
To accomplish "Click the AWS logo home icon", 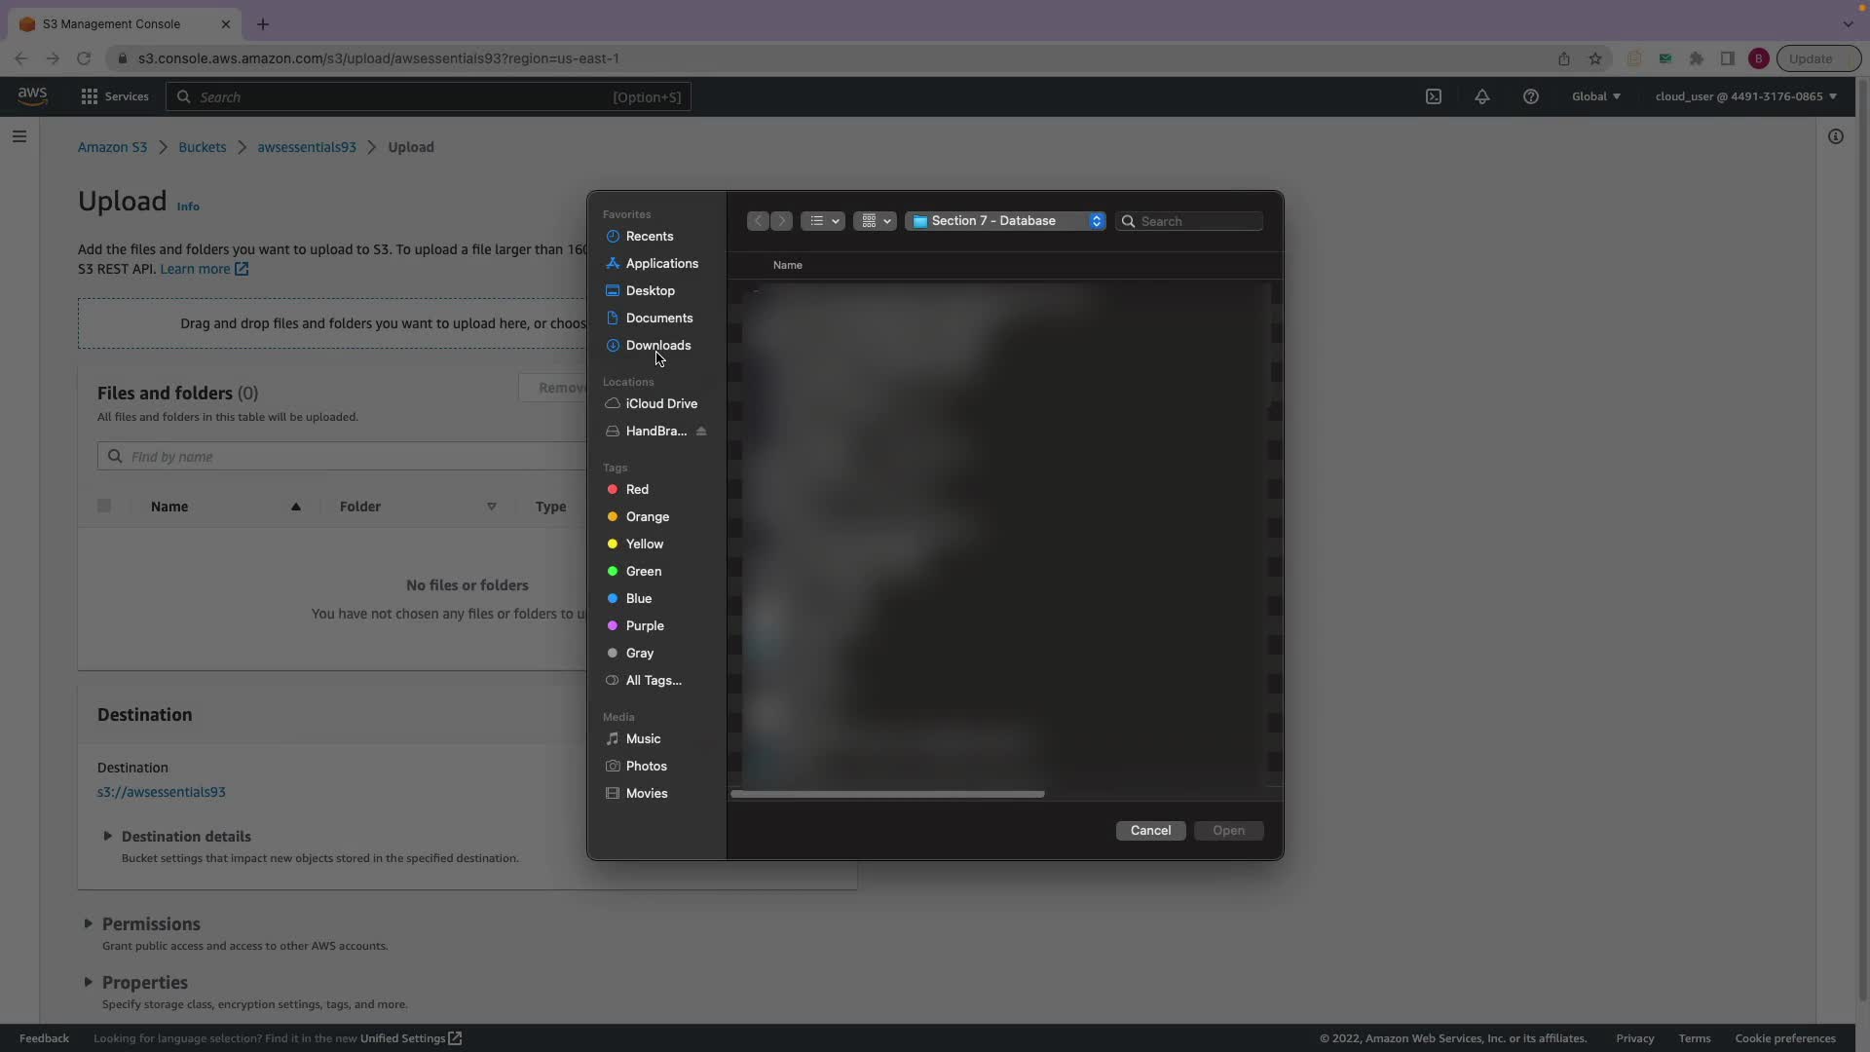I will click(32, 95).
